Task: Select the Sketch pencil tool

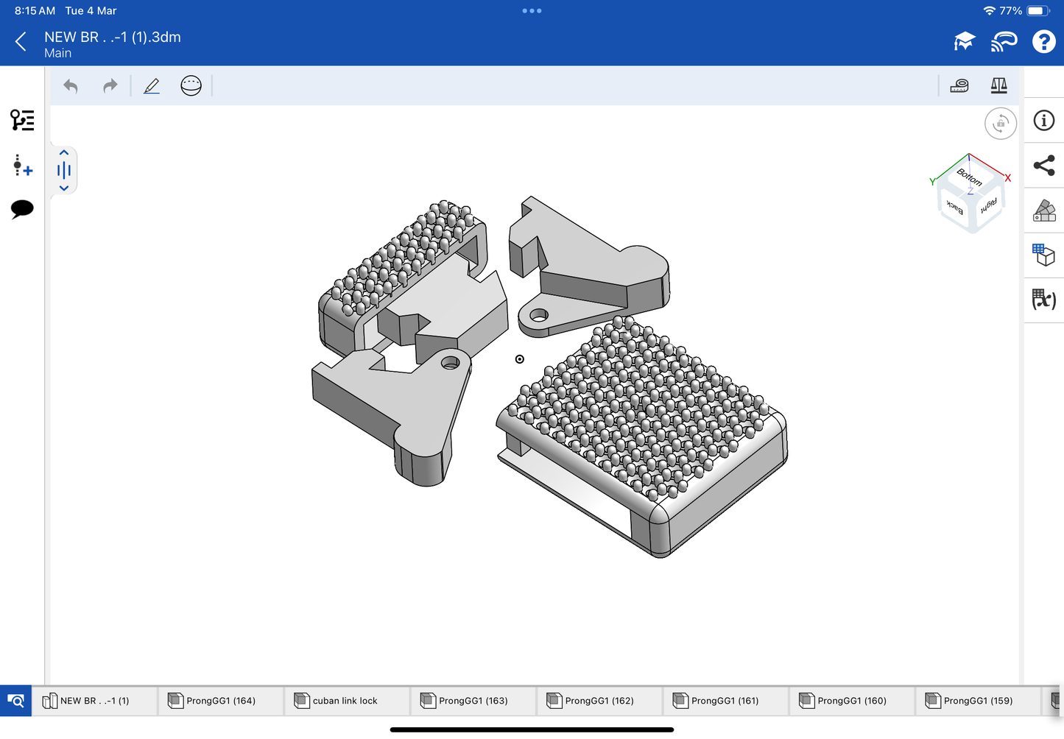Action: tap(152, 86)
